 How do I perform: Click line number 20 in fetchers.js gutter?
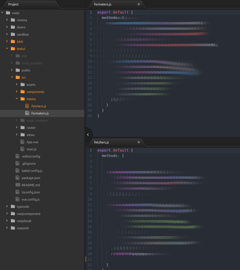(x=90, y=254)
